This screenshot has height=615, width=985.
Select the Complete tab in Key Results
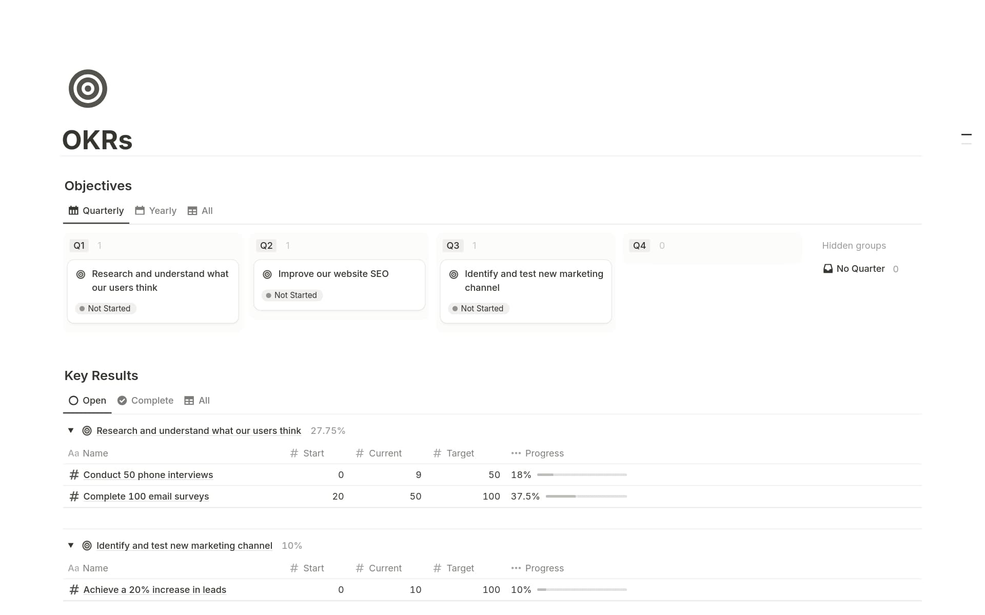(145, 401)
